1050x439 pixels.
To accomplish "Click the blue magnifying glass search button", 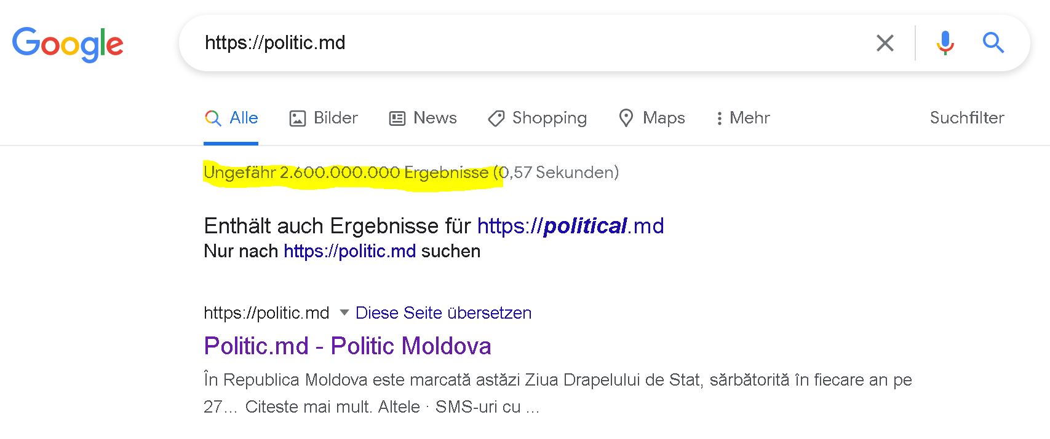I will pyautogui.click(x=993, y=43).
